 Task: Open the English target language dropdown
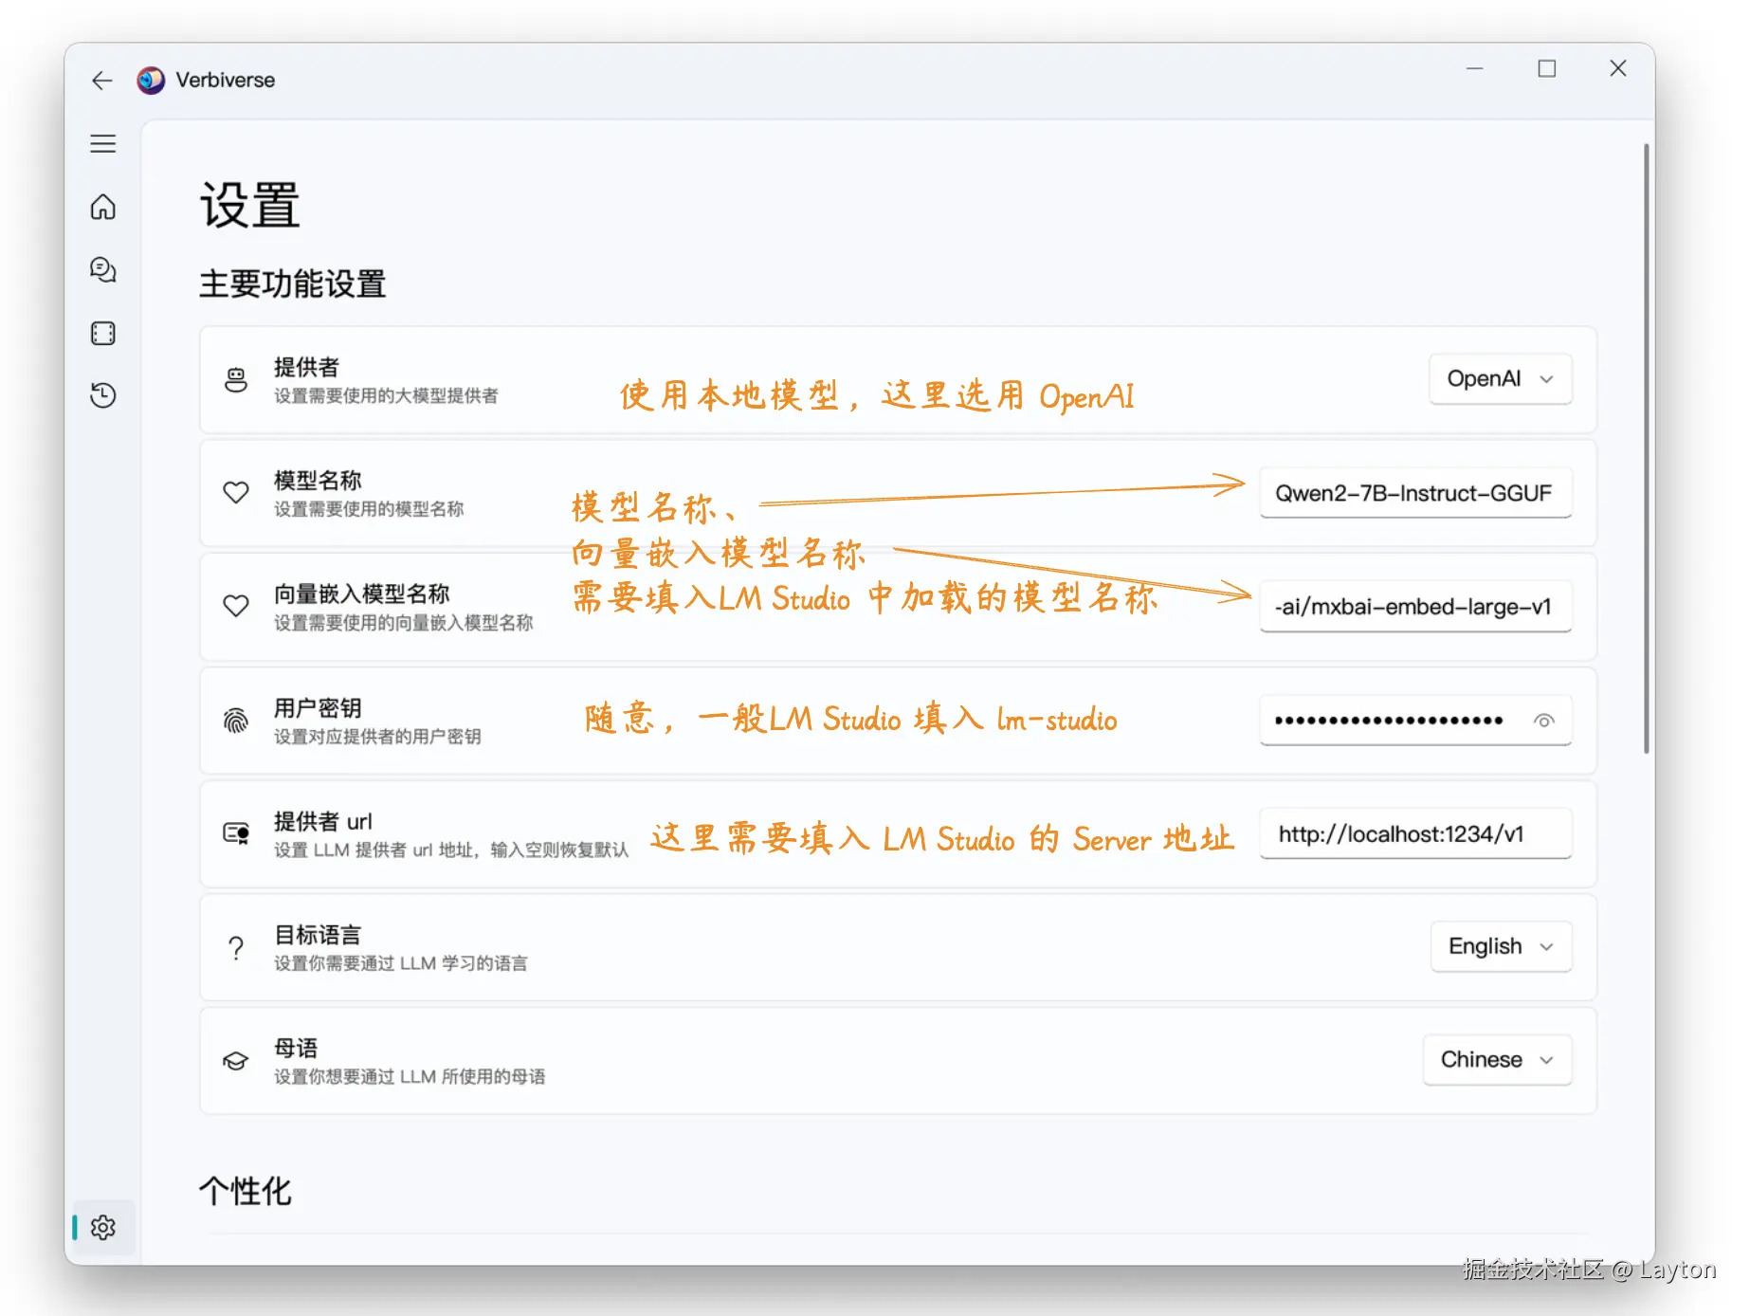click(1502, 946)
